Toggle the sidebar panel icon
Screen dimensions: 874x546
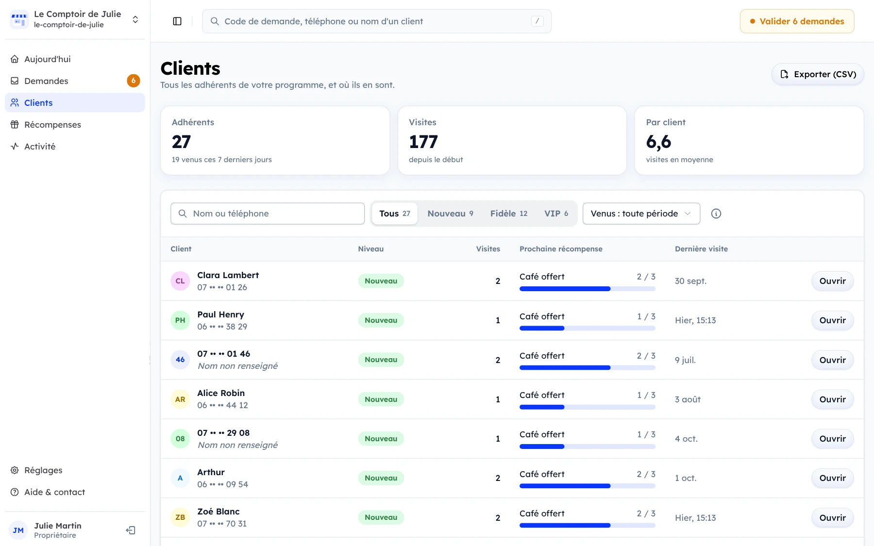(x=177, y=21)
